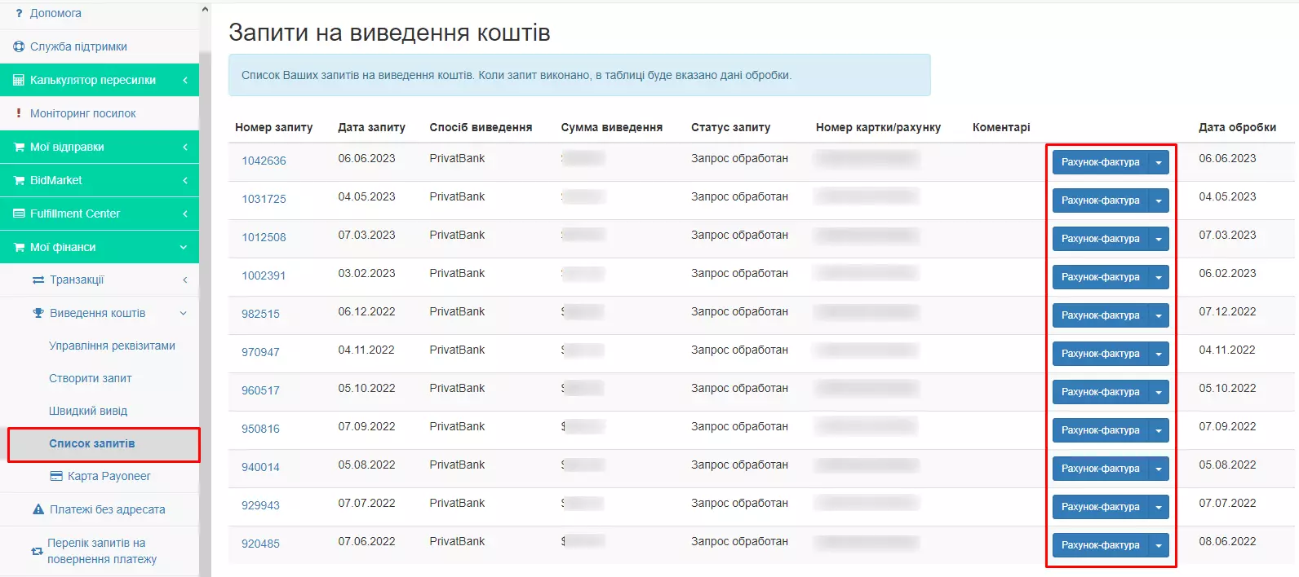Open Моніторинг посилок via exclamation icon

coord(18,112)
